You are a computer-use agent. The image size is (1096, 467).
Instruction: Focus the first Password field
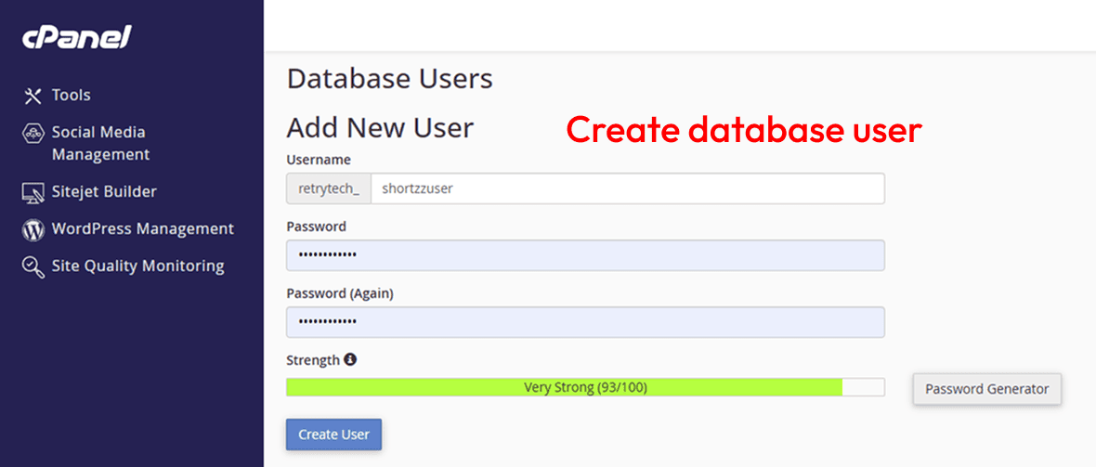coord(585,255)
